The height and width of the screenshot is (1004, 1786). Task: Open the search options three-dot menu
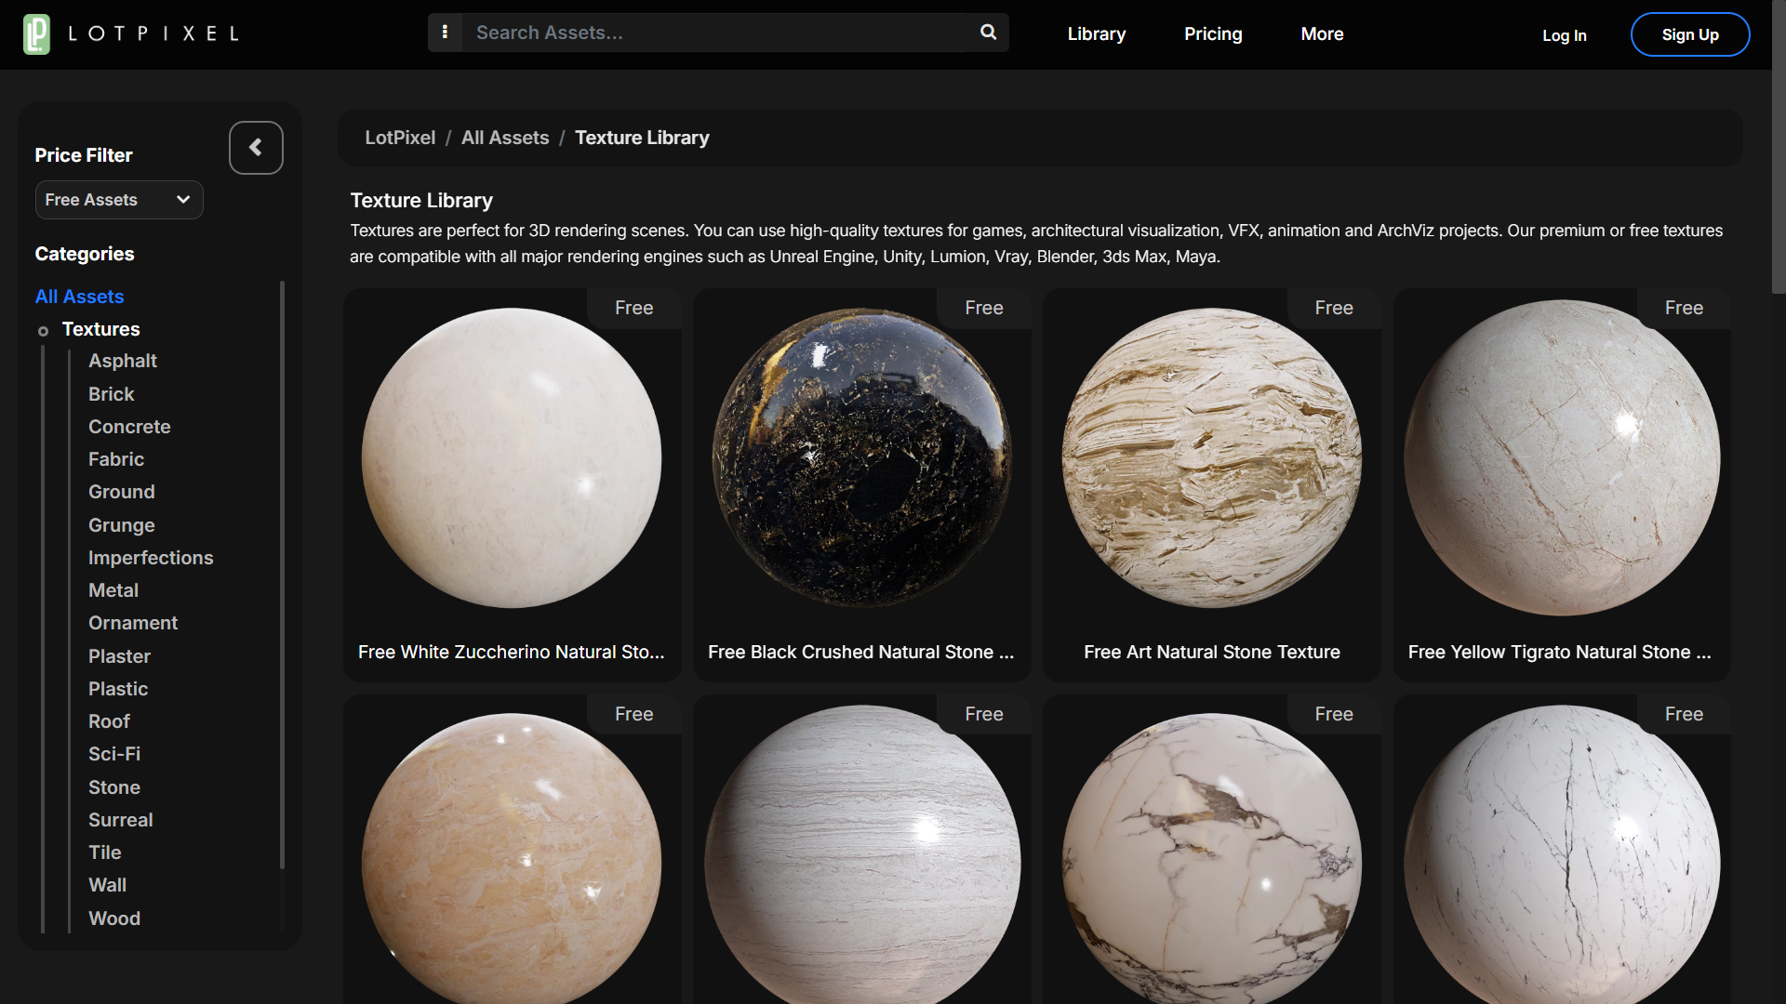pos(445,33)
